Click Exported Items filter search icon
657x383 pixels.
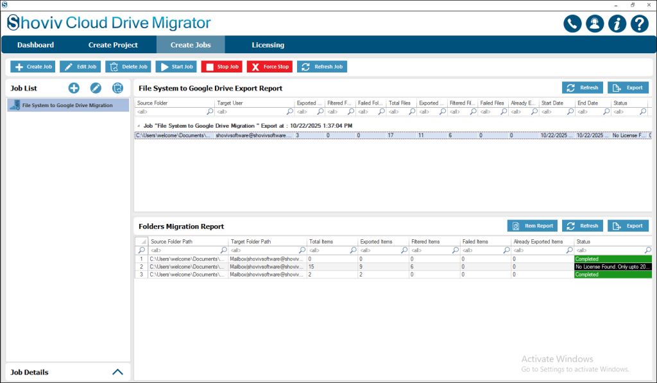click(404, 250)
